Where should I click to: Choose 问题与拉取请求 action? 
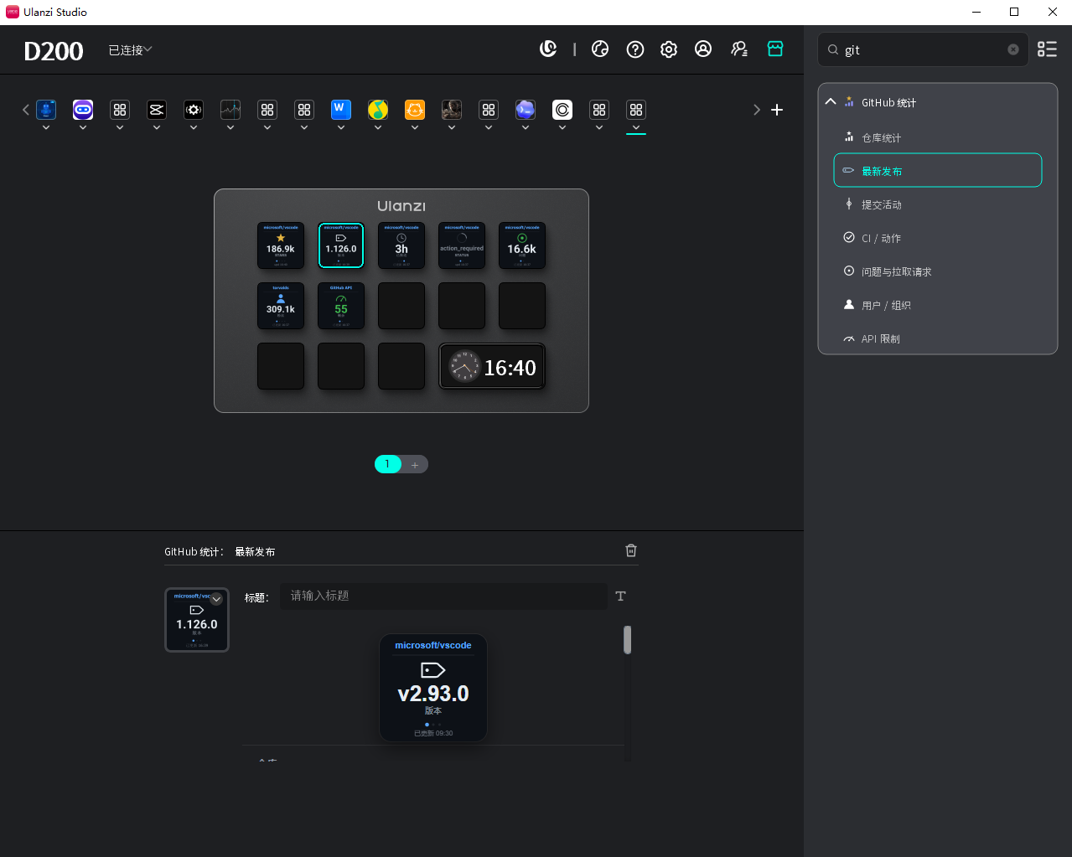pyautogui.click(x=938, y=271)
